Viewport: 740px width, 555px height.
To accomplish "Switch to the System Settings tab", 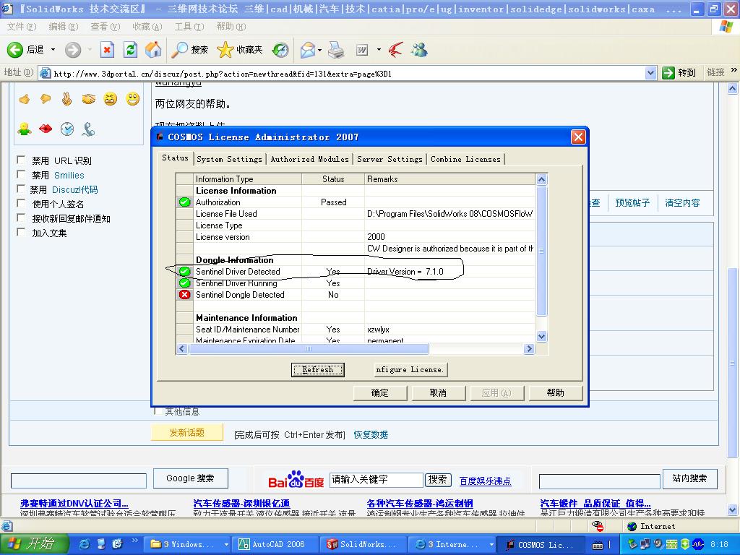I will 229,159.
